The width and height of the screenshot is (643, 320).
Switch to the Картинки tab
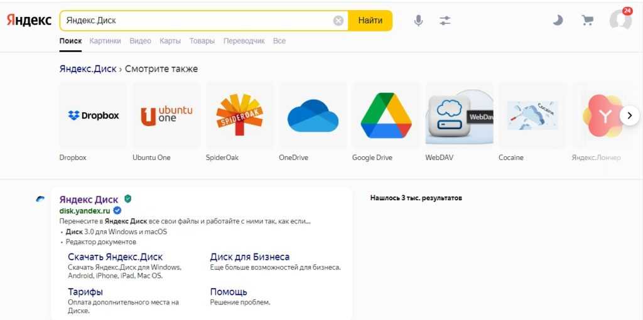(105, 41)
